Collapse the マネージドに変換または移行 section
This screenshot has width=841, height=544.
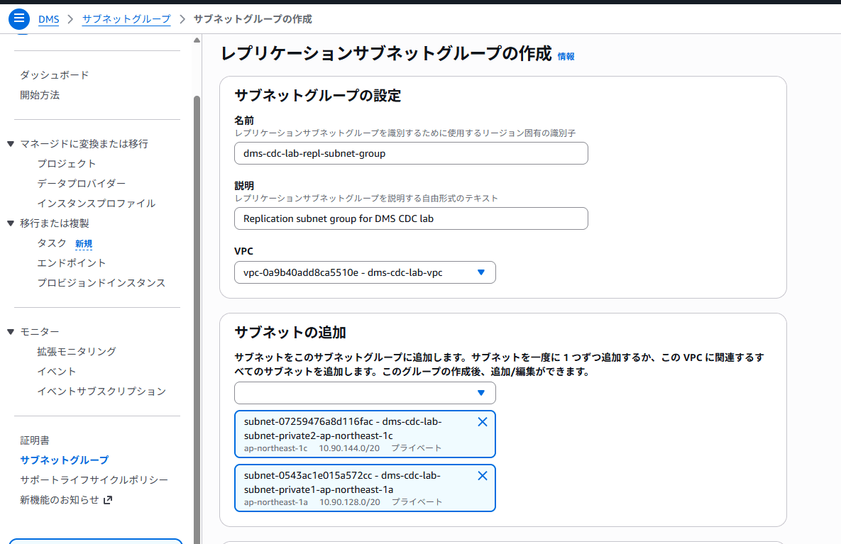(x=11, y=144)
